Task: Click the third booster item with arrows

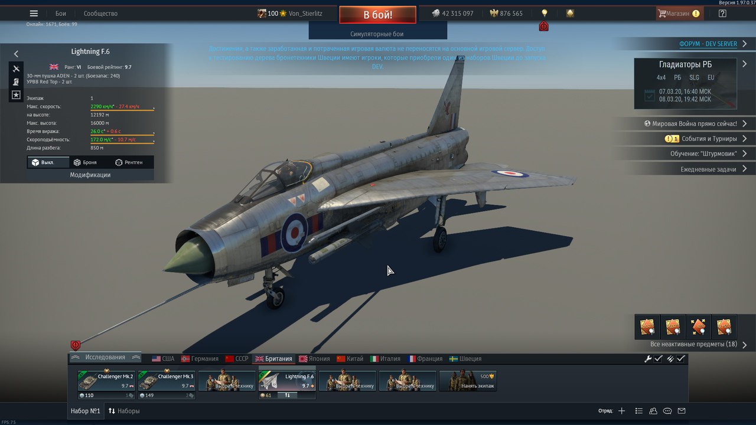Action: click(699, 326)
